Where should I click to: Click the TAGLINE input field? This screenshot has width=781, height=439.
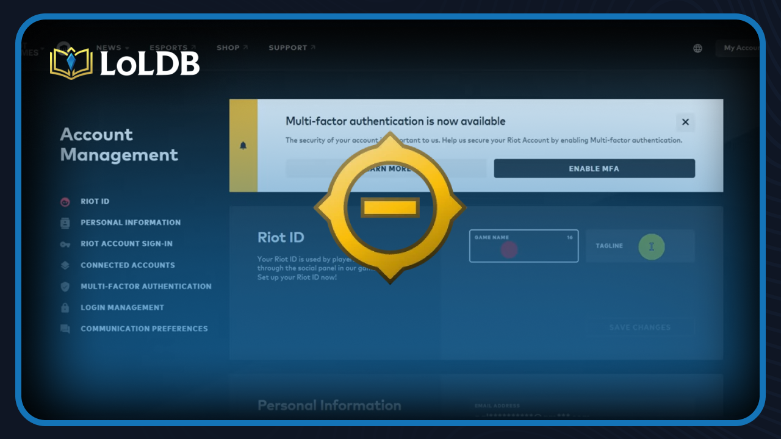pyautogui.click(x=640, y=246)
